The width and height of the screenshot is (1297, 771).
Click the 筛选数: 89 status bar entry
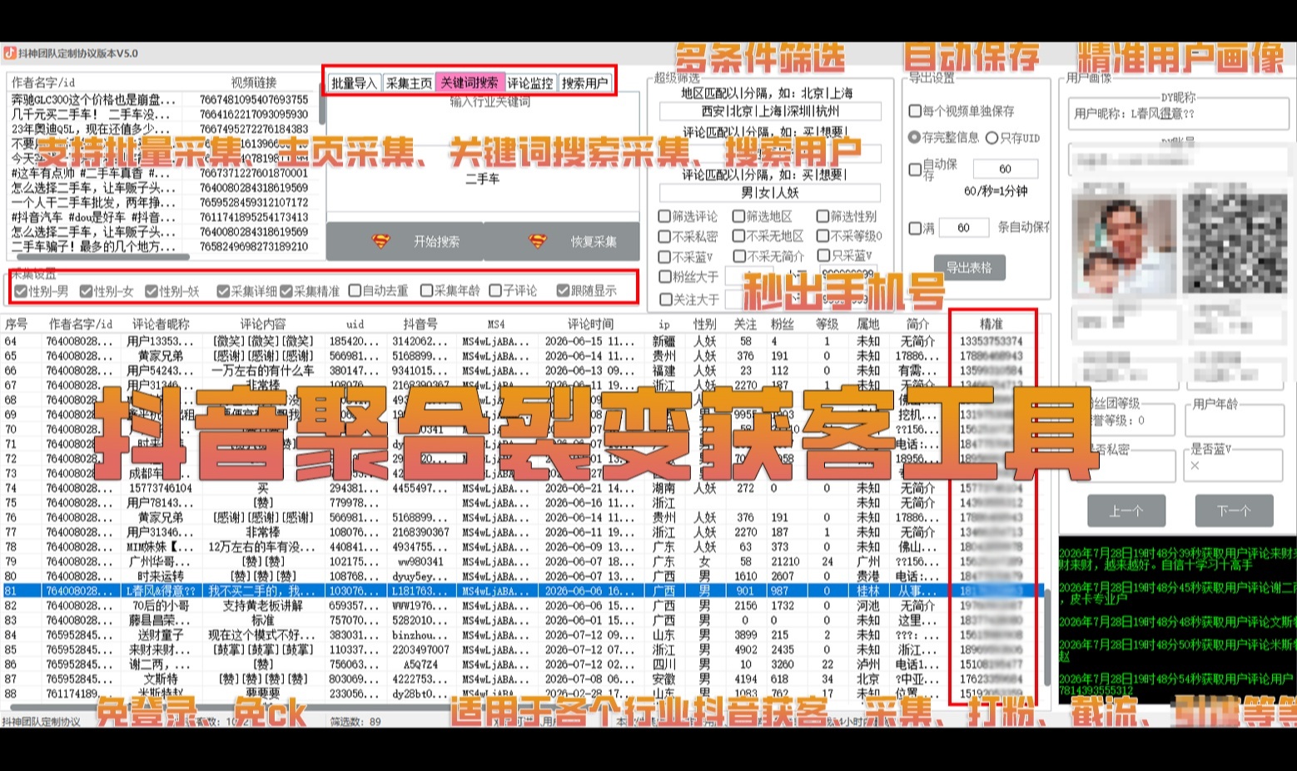pyautogui.click(x=355, y=722)
